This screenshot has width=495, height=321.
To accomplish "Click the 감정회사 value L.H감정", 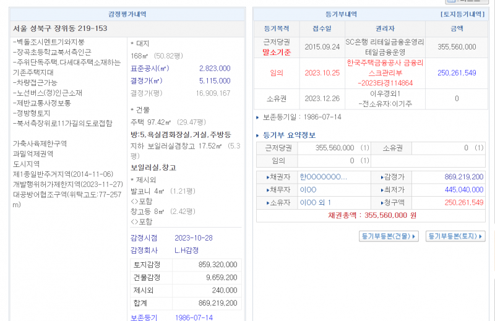I will pos(186,250).
